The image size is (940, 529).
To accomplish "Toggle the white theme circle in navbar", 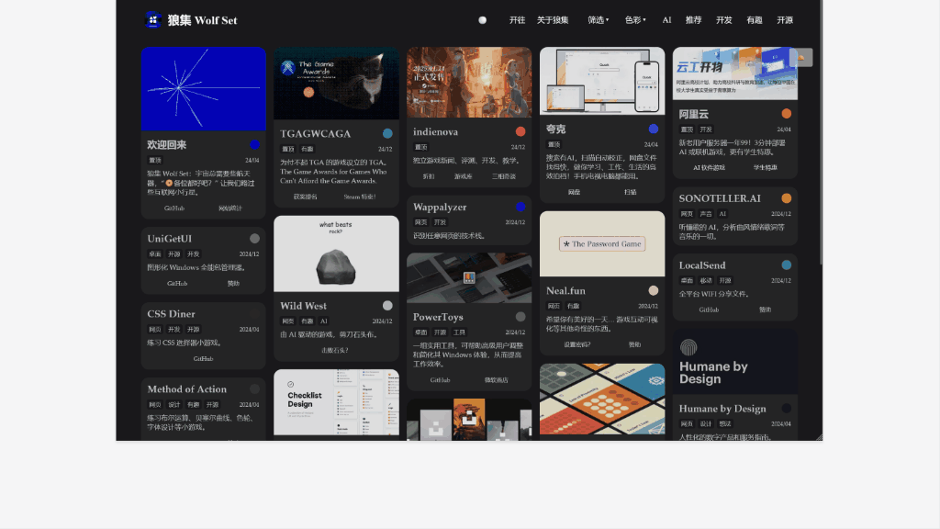I will [x=482, y=20].
